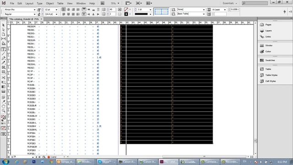Select the Type tool
293x165 pixels.
tap(3, 49)
